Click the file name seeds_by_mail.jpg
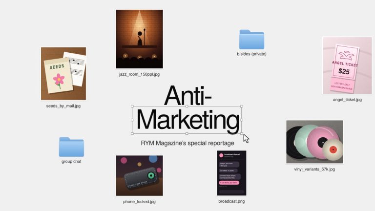 (x=63, y=105)
